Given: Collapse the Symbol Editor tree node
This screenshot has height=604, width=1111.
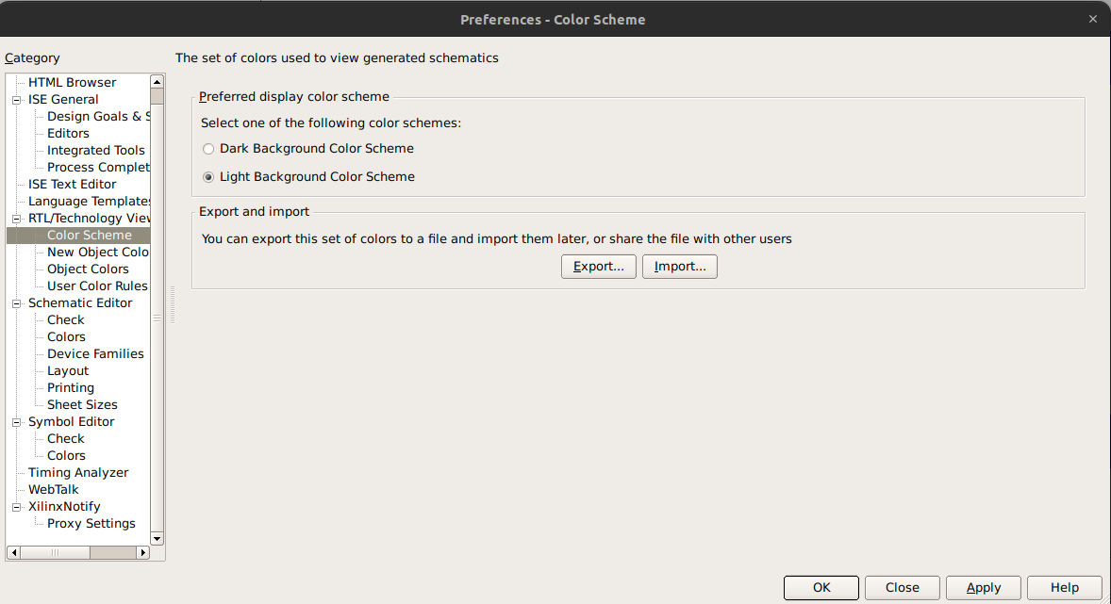Looking at the screenshot, I should (16, 422).
